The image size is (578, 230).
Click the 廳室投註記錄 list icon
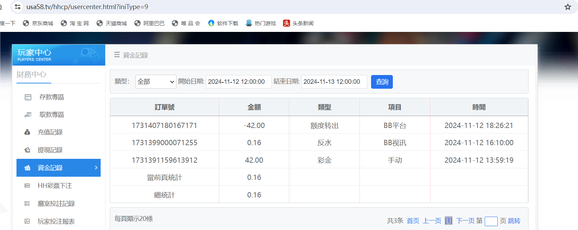27,204
